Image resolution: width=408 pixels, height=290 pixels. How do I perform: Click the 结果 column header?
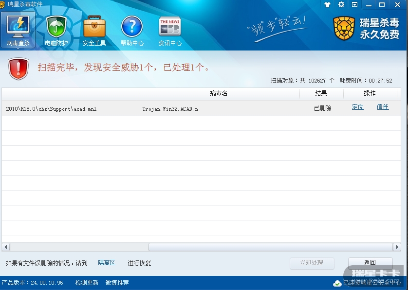321,93
